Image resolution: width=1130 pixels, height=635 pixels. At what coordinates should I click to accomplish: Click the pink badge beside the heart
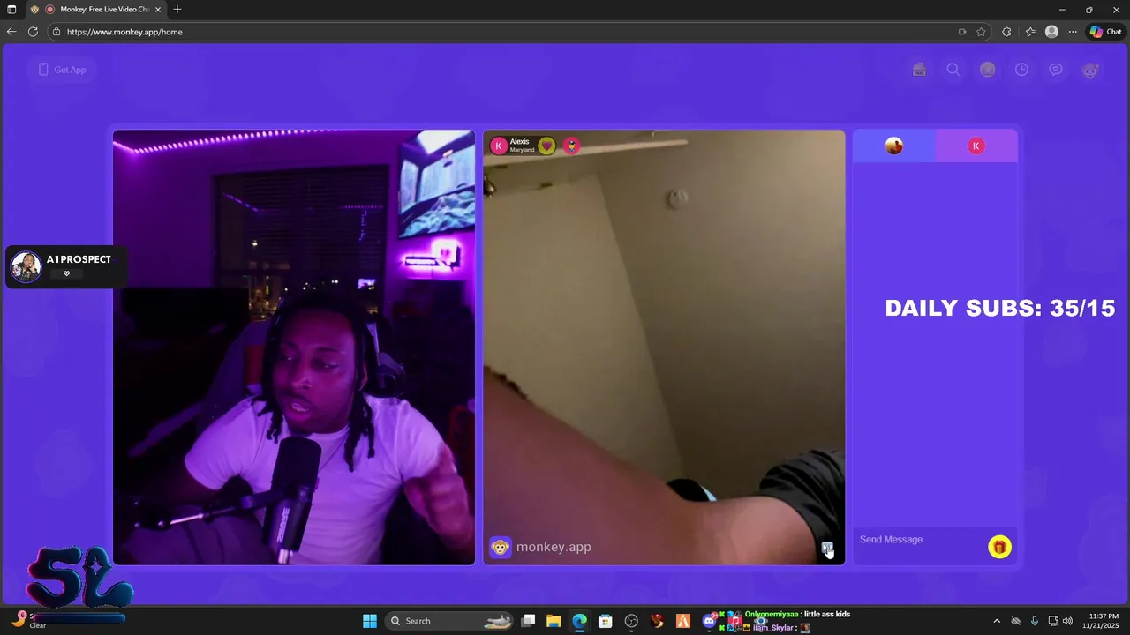tap(572, 146)
